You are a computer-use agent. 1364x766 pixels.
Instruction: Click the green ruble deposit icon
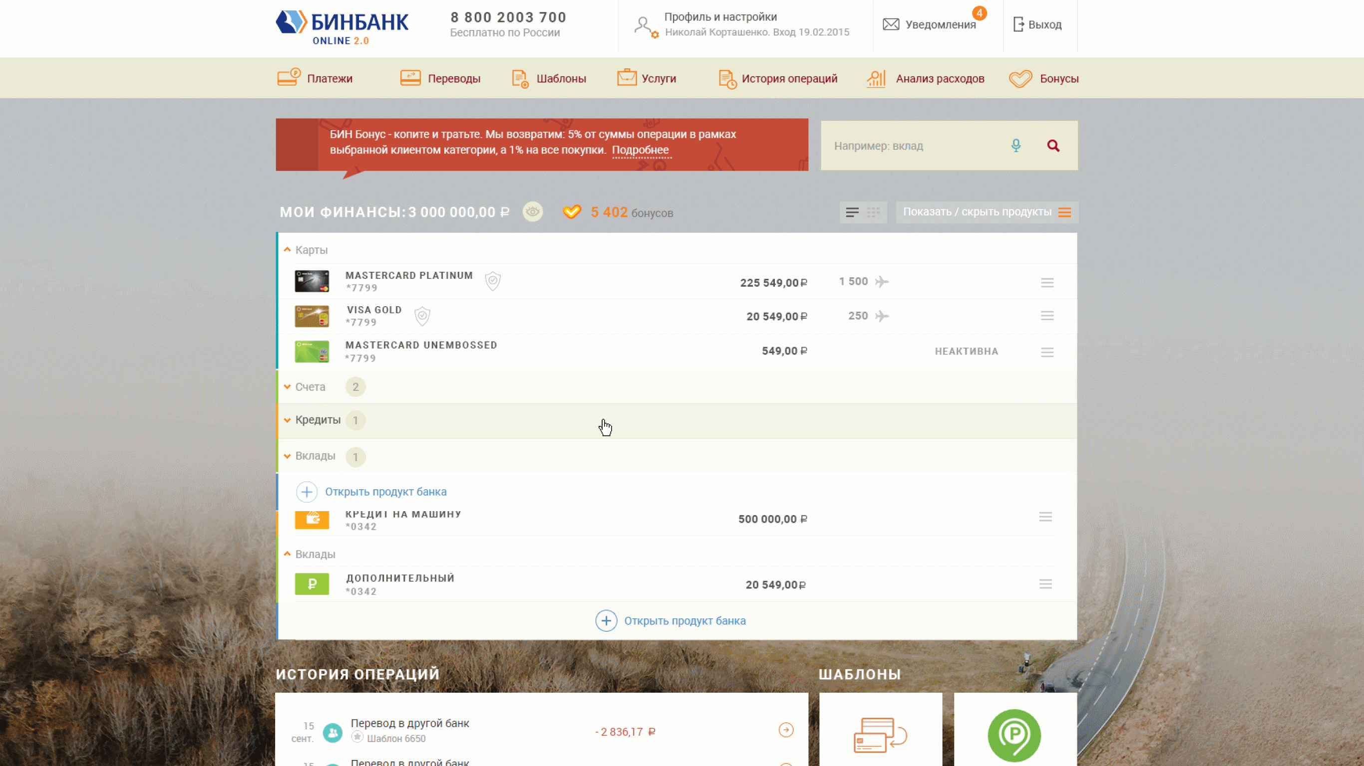coord(312,583)
